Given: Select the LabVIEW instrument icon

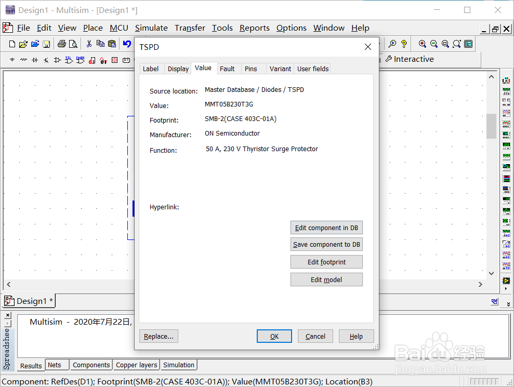Looking at the screenshot, I should click(506, 281).
